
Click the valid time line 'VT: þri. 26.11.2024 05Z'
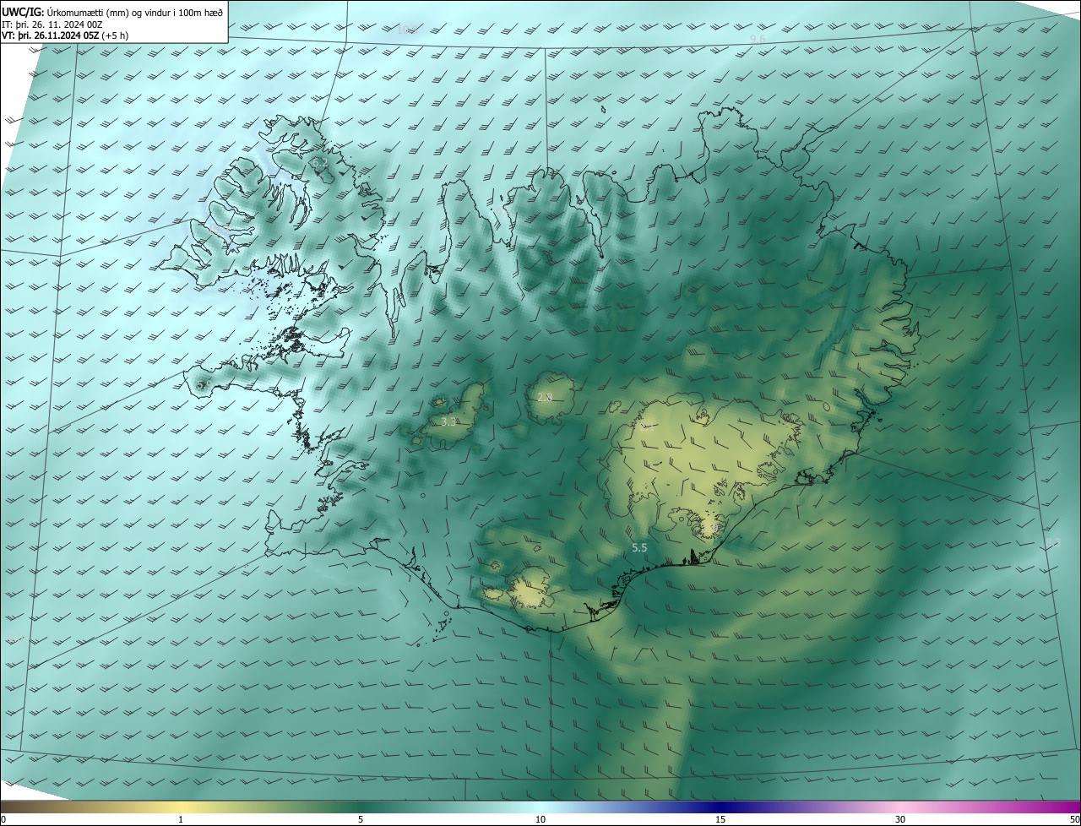[52, 35]
